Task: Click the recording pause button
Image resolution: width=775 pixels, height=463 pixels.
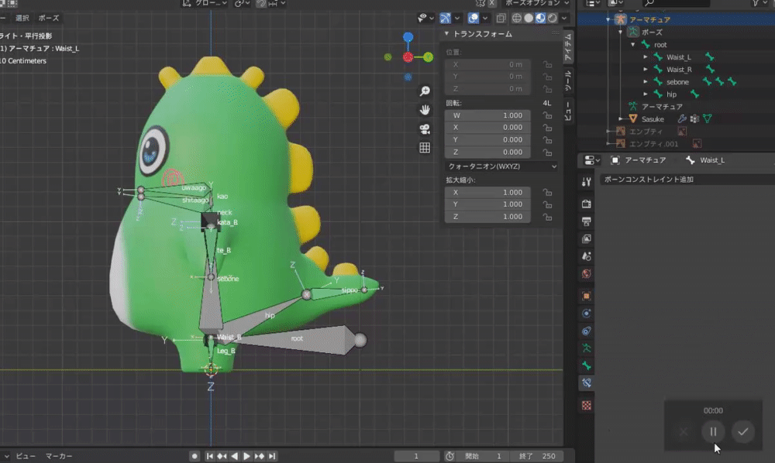Action: pyautogui.click(x=713, y=431)
